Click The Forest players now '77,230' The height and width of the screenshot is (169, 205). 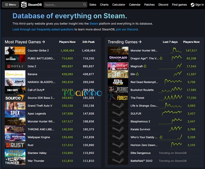click(191, 98)
